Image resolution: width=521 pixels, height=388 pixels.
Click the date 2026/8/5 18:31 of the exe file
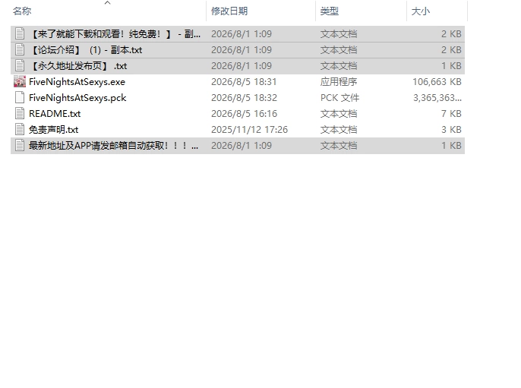point(244,82)
